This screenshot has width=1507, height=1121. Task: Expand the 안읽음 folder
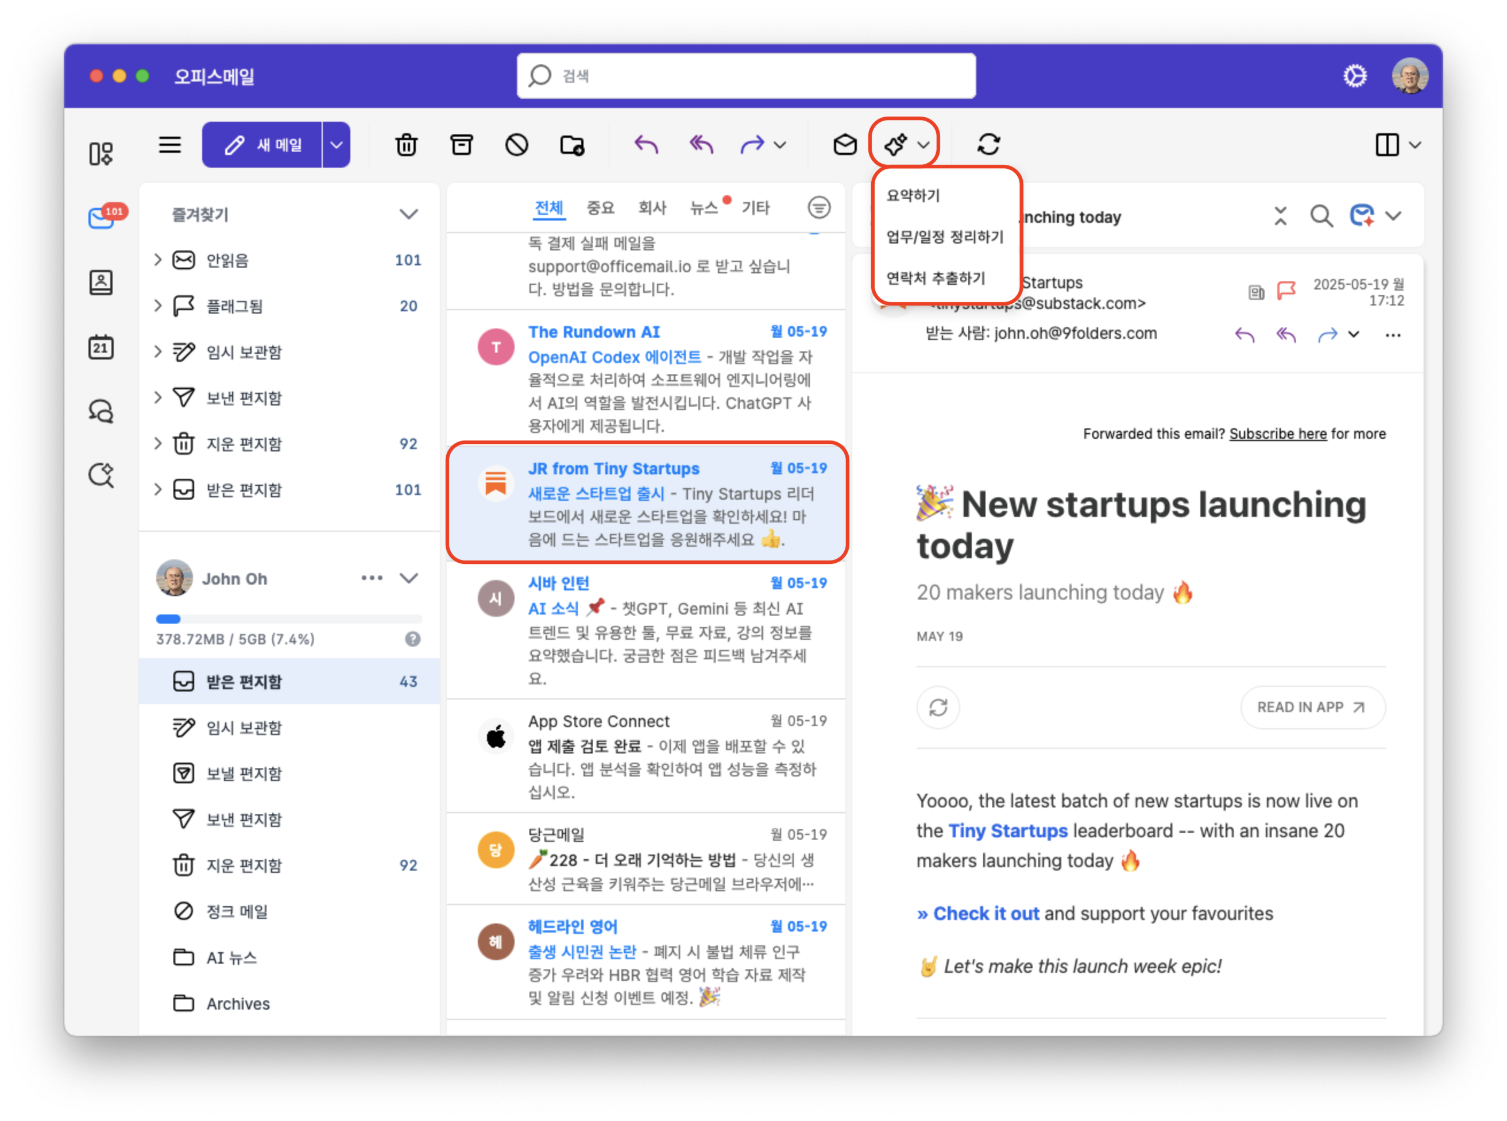158,260
